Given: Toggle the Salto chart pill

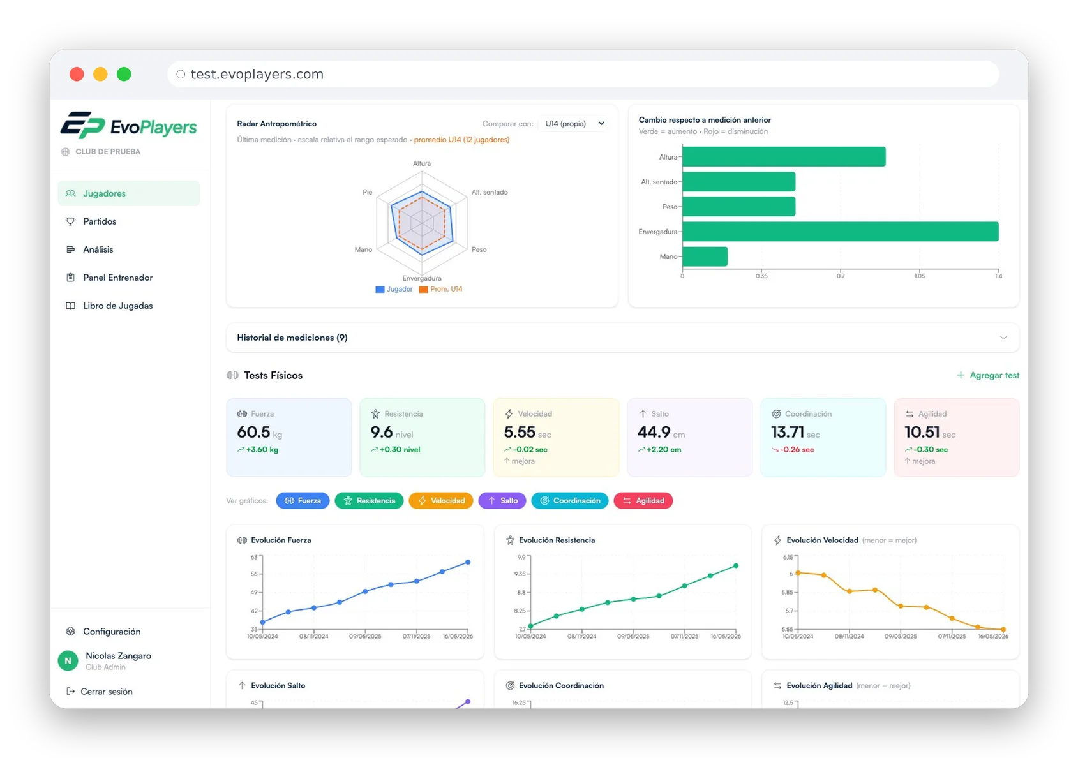Looking at the screenshot, I should 502,501.
